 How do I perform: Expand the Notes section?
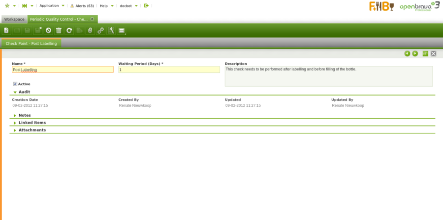(15, 116)
